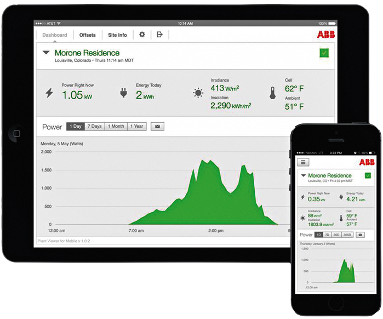
Task: Click the thermometer icon on tablet
Action: click(x=272, y=93)
